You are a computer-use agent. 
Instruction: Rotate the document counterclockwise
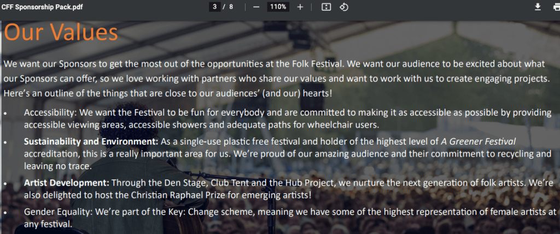point(344,7)
